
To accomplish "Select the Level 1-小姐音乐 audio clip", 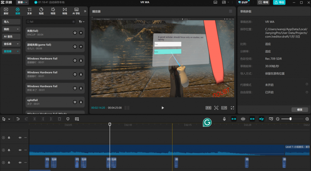I will 297,150.
